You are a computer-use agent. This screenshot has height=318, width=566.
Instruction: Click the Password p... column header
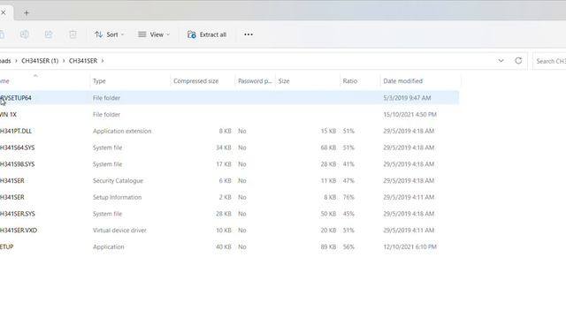pos(255,80)
